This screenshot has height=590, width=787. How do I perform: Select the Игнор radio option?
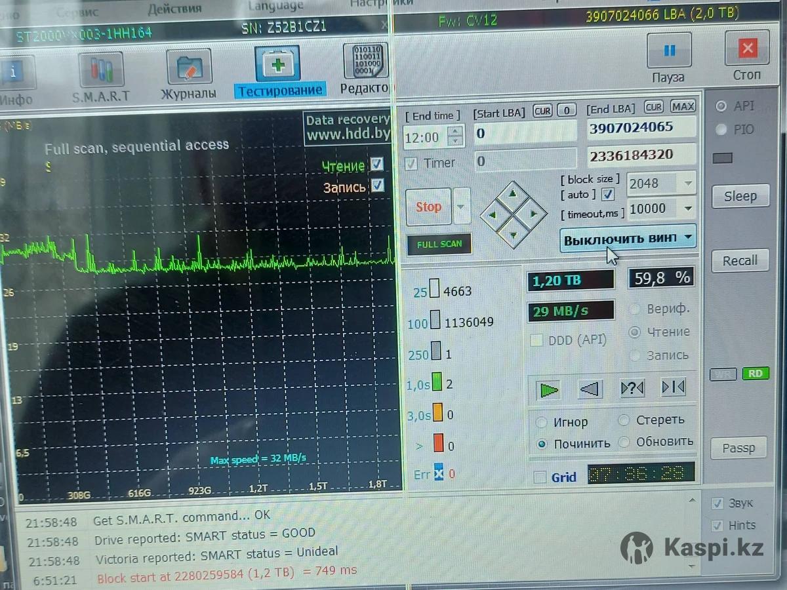pyautogui.click(x=542, y=422)
